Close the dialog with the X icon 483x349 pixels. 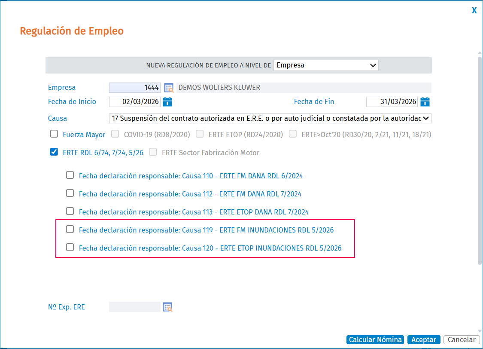474,10
